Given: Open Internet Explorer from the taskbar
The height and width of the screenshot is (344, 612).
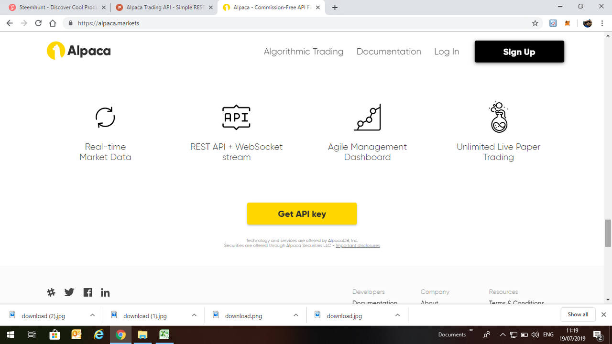Looking at the screenshot, I should pos(99,334).
